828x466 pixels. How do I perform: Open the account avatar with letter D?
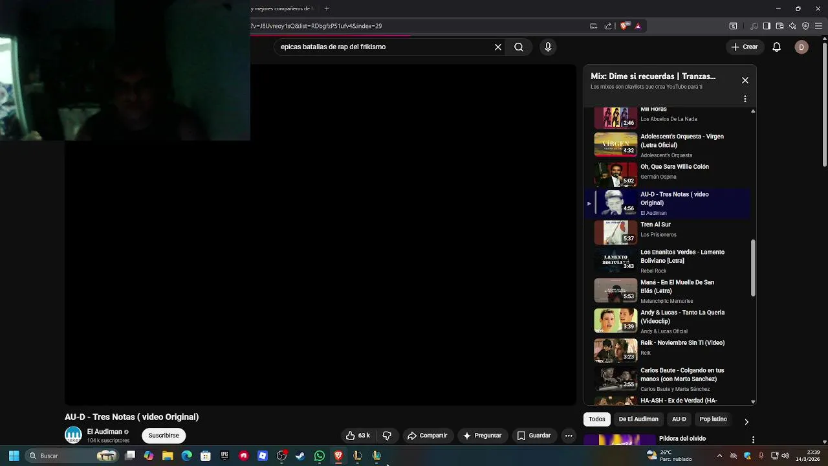pos(801,47)
